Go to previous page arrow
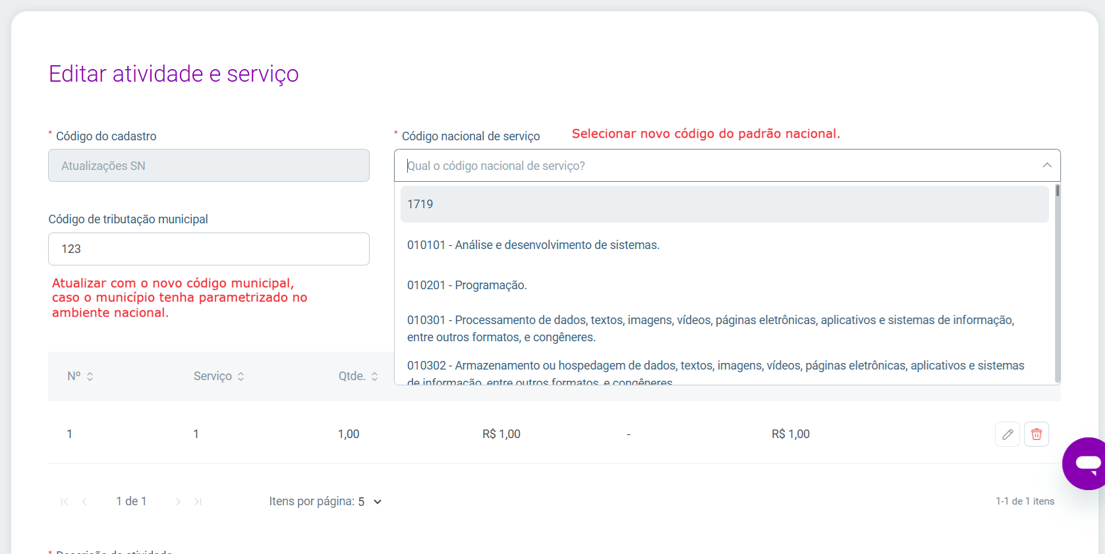 pos(84,502)
